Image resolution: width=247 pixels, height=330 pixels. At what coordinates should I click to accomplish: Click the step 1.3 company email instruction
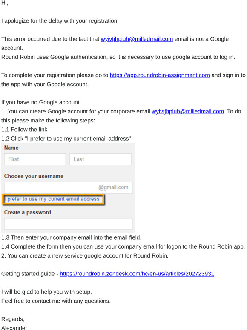71,237
